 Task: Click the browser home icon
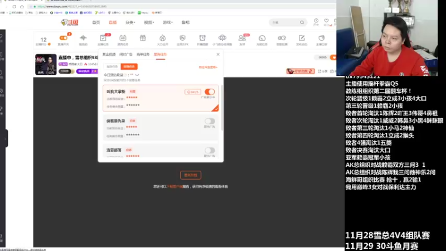(22, 7)
